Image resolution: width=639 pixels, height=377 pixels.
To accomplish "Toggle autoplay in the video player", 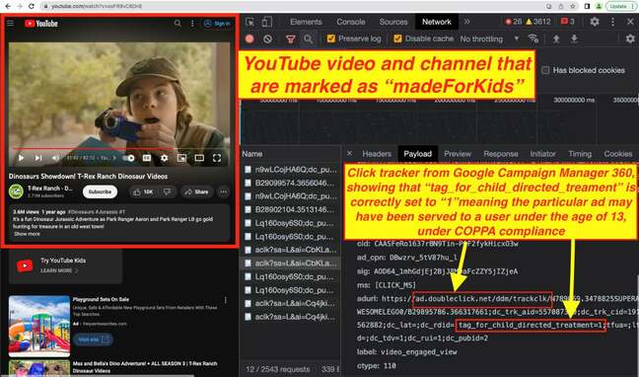I will click(129, 158).
